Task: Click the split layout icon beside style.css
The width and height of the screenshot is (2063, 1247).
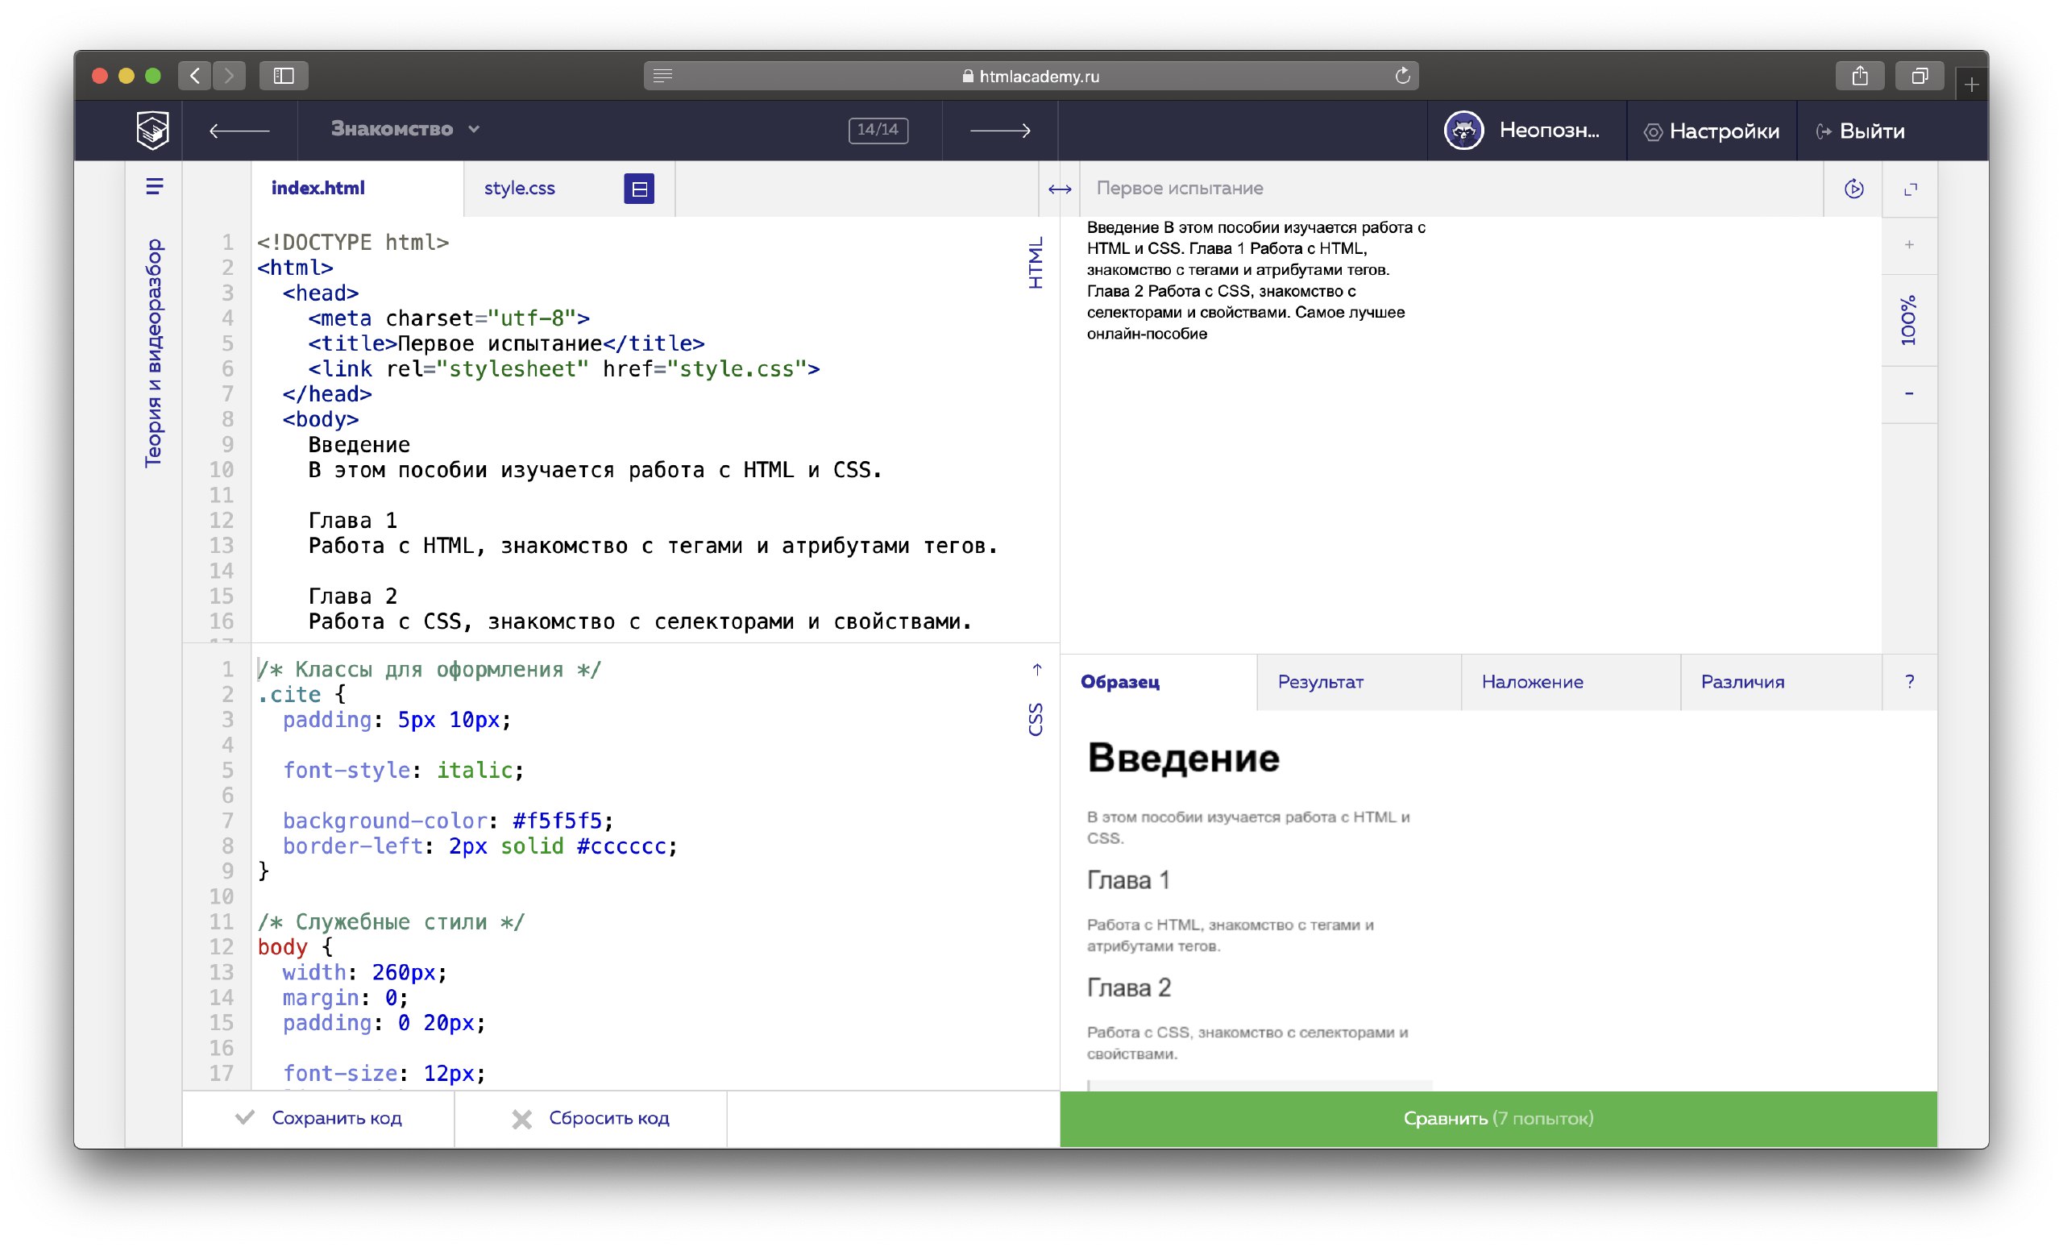Action: [x=639, y=189]
